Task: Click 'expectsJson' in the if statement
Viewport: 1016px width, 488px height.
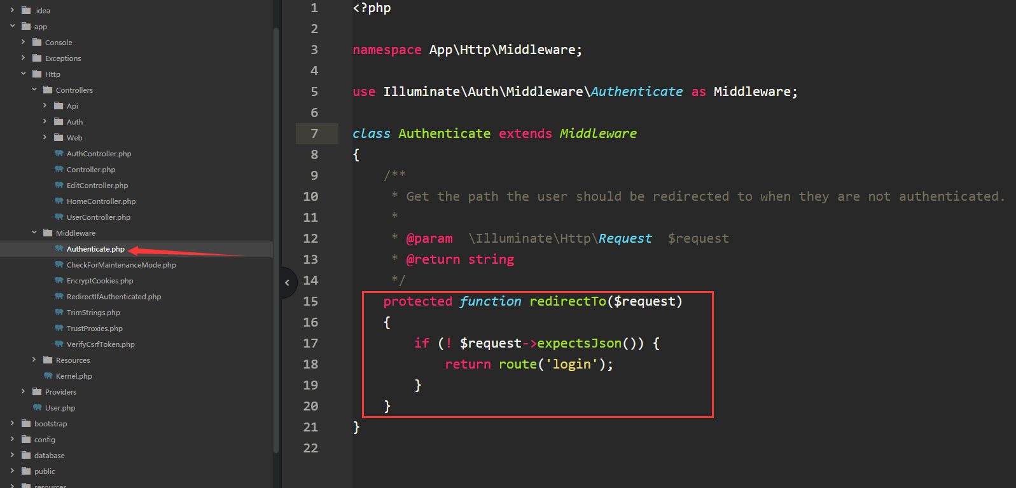Action: point(580,343)
